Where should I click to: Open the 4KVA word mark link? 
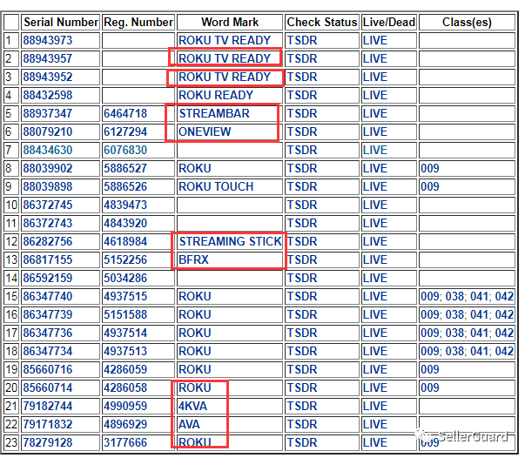pos(192,406)
